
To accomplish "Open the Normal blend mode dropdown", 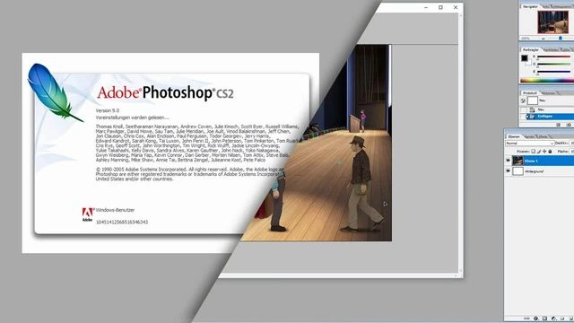I will point(530,144).
